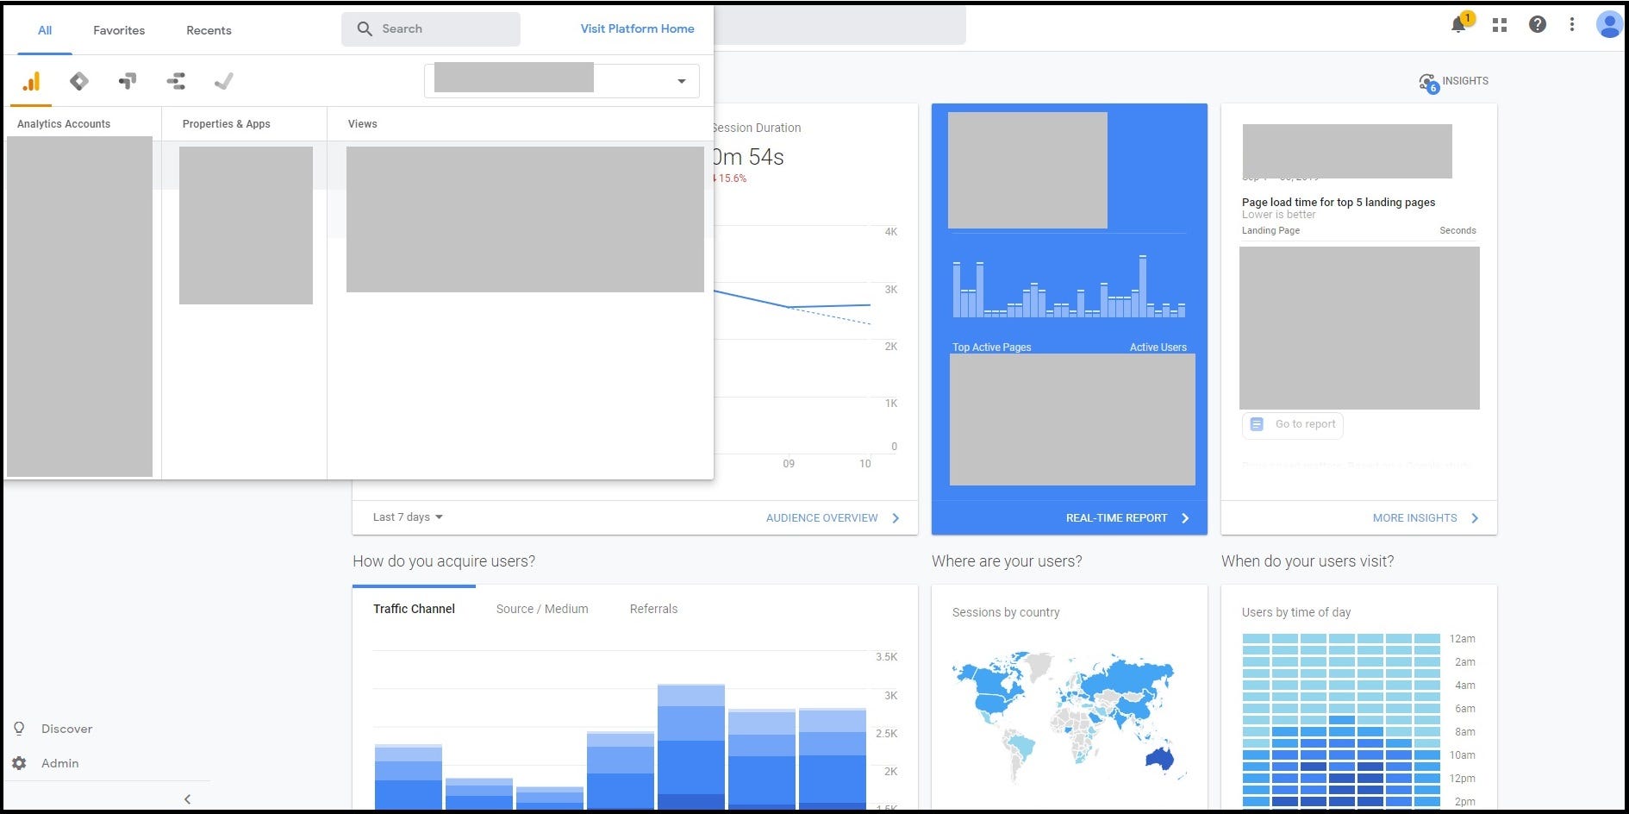
Task: Focus the account Search field
Action: (x=431, y=28)
